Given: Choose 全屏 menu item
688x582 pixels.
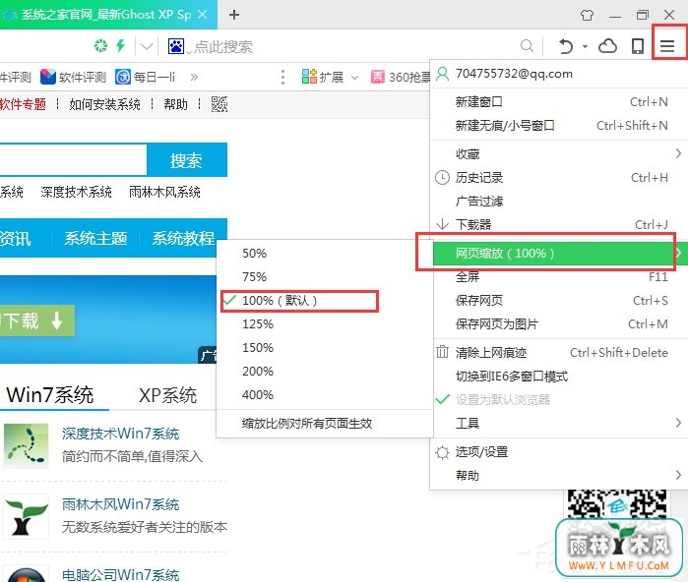Looking at the screenshot, I should tap(562, 277).
